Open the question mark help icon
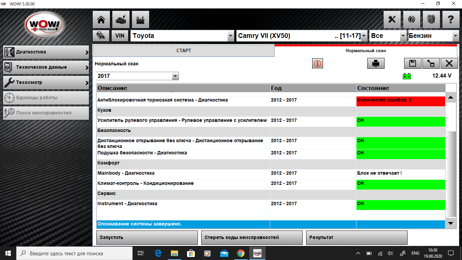Viewport: 462px width, 260px height. point(451,20)
